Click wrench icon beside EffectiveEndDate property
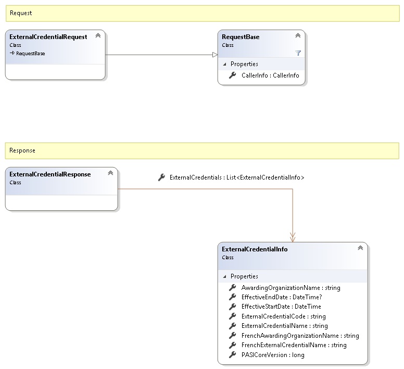 click(233, 297)
